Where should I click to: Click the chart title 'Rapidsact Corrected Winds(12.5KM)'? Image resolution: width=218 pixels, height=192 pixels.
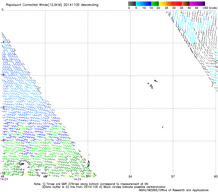(x=34, y=5)
